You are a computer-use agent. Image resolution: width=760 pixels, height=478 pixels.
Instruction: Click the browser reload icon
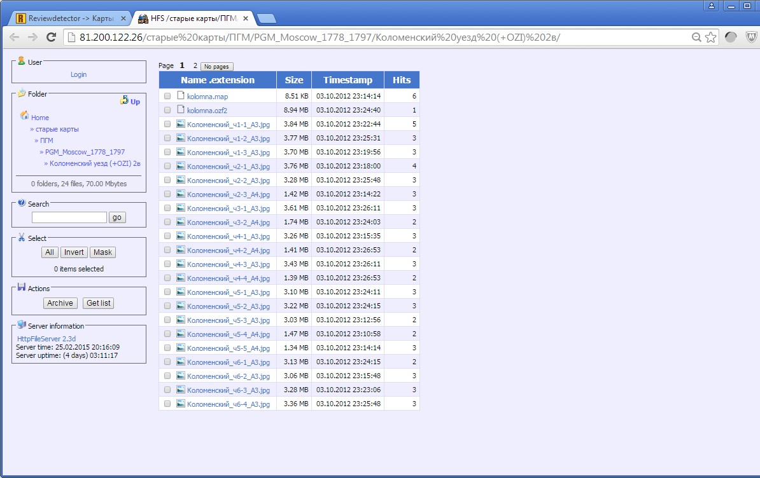click(51, 38)
